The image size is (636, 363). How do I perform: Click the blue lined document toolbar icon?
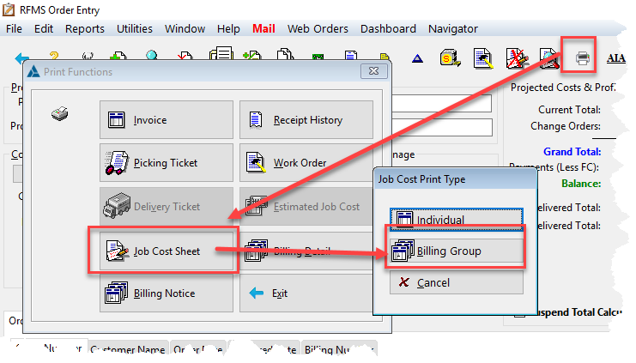pos(351,55)
